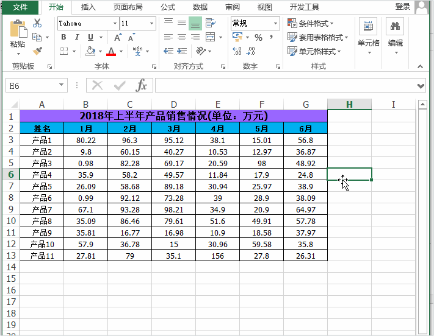Open the underline style dropdown arrow
Screen dimensions: 434x336
click(x=101, y=37)
